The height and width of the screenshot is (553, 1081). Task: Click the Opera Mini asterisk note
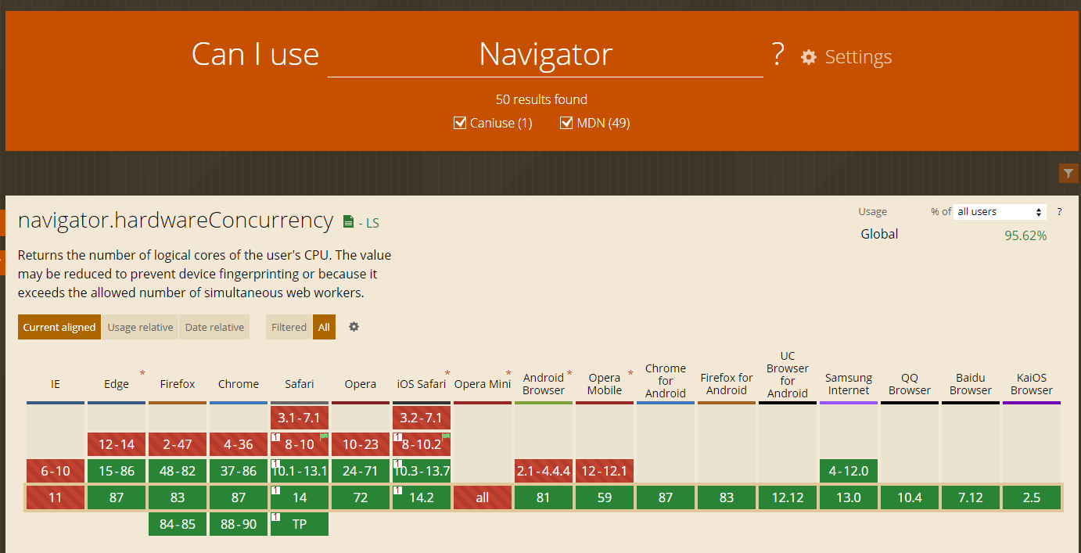508,374
